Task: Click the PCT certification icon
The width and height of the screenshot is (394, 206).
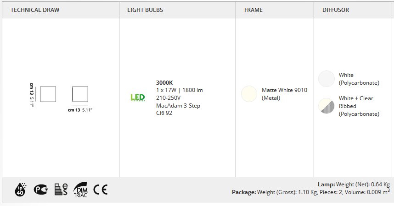Action: 41,190
